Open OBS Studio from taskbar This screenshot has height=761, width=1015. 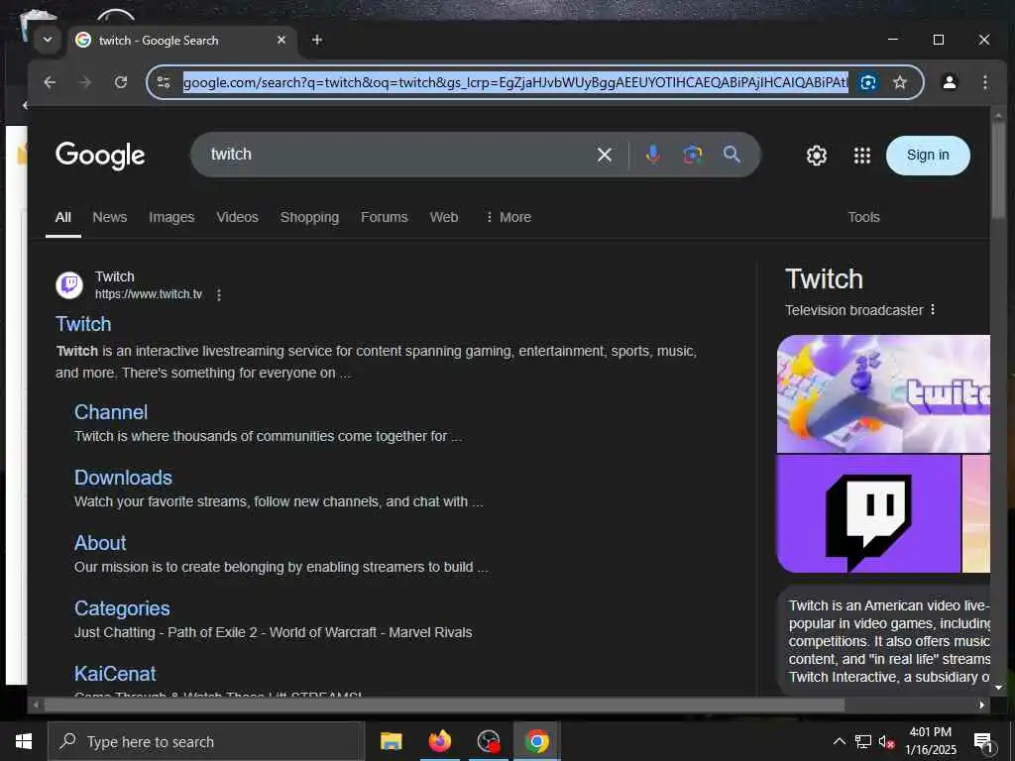(x=488, y=741)
